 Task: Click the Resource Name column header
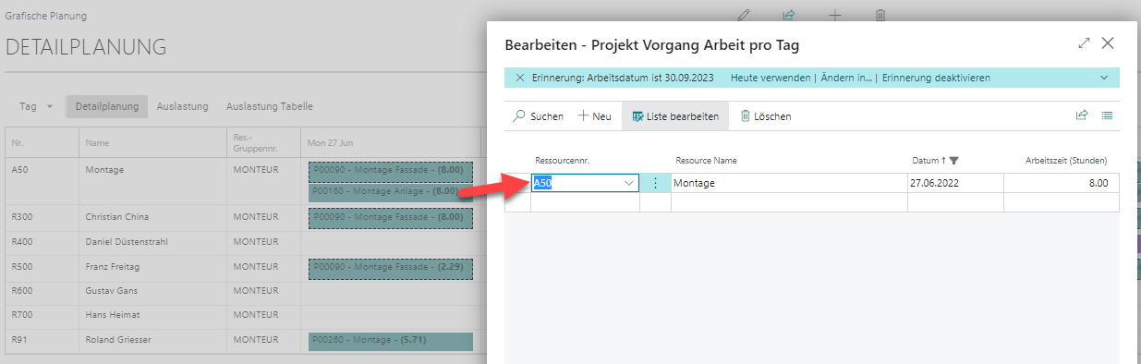coord(706,161)
